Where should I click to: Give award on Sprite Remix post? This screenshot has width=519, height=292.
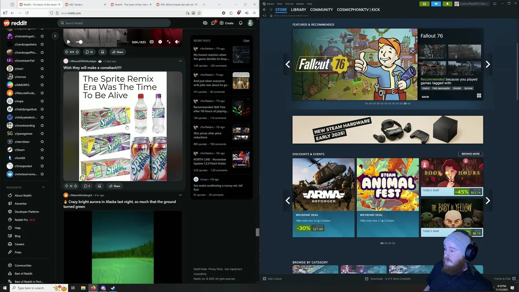click(x=99, y=186)
